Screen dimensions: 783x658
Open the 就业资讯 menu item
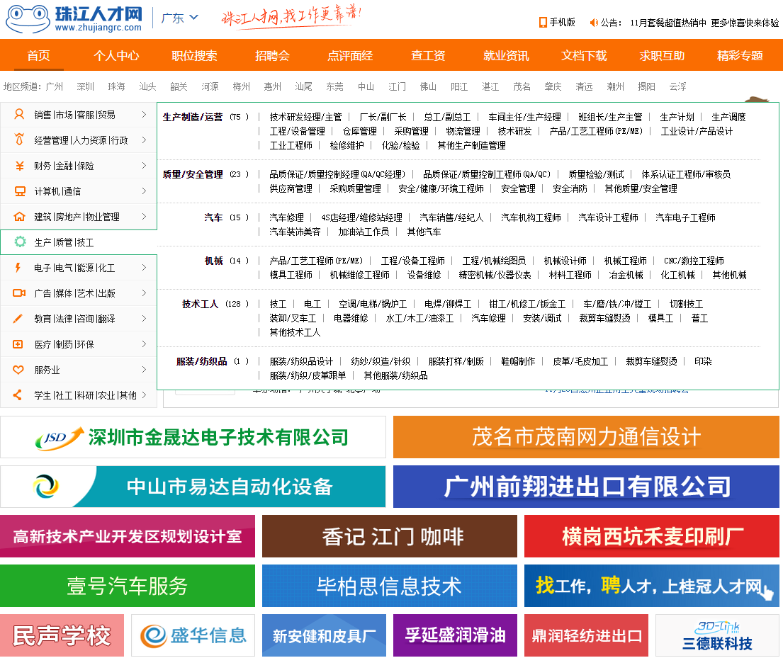point(506,55)
